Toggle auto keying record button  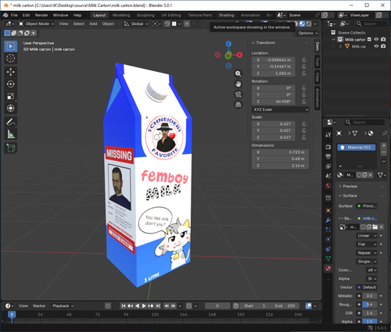tap(108, 306)
